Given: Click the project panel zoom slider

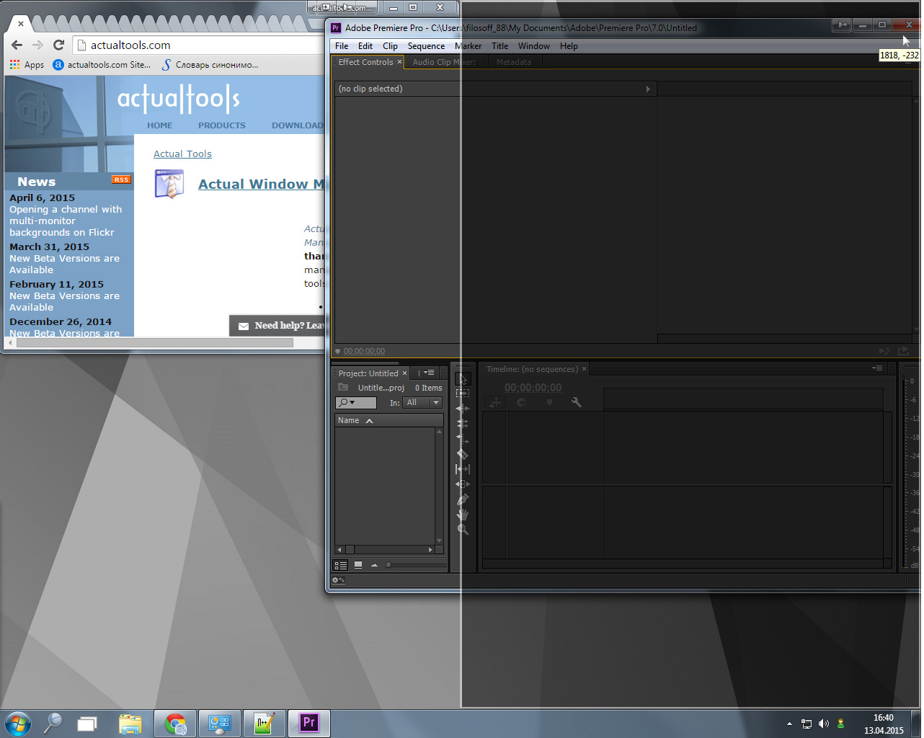Looking at the screenshot, I should 388,565.
